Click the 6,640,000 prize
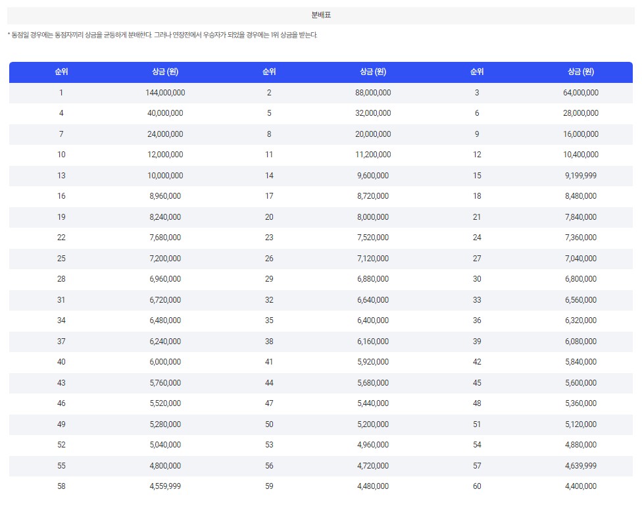The width and height of the screenshot is (642, 510). pyautogui.click(x=373, y=300)
